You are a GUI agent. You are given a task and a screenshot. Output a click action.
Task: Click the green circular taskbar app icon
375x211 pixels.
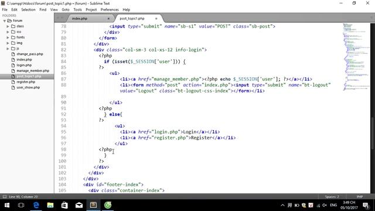coord(108,205)
